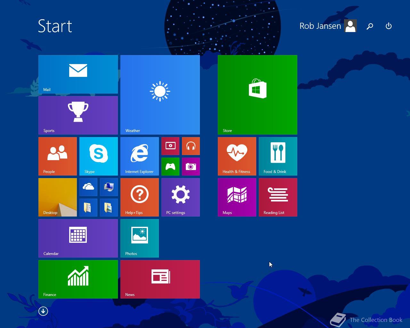The height and width of the screenshot is (328, 410).
Task: Open the small Music headphones tile
Action: 191,146
